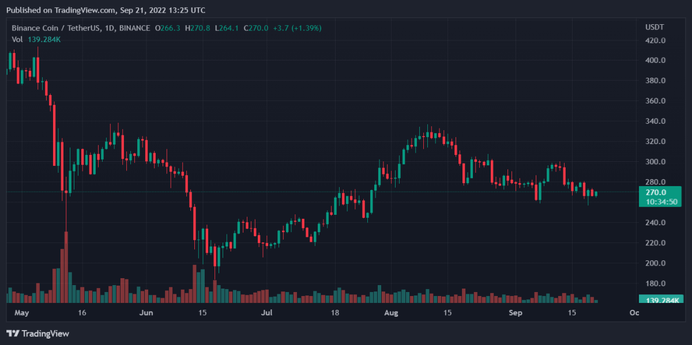692x345 pixels.
Task: Click the 320.0 price axis label
Action: pyautogui.click(x=656, y=142)
